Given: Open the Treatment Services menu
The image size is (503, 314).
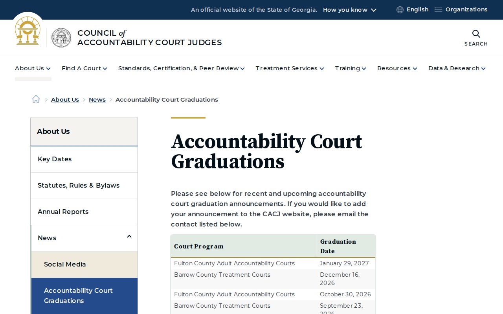Looking at the screenshot, I should [290, 68].
